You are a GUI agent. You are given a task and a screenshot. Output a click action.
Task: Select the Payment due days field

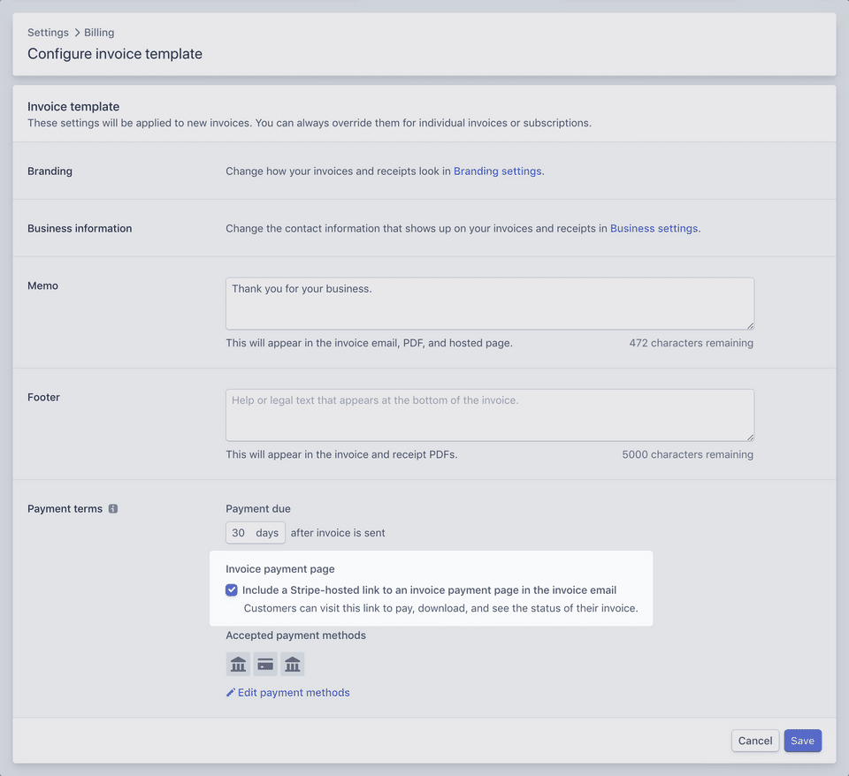[255, 533]
